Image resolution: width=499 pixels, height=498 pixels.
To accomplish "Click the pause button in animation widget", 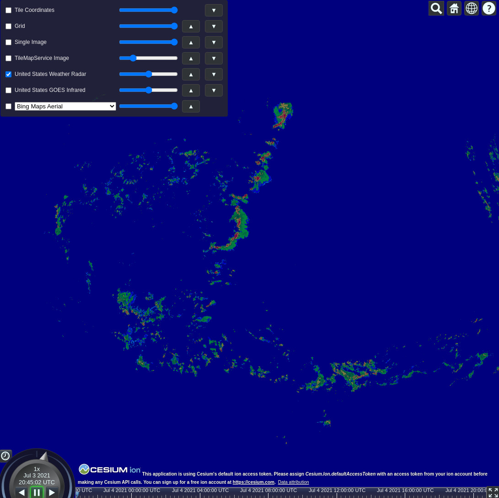I will point(37,493).
